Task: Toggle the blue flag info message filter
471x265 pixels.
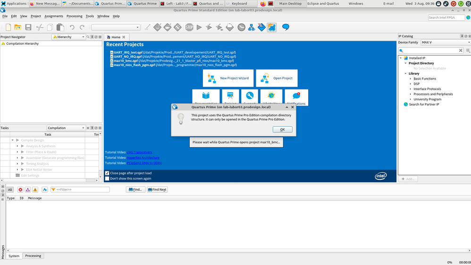Action: (45, 190)
